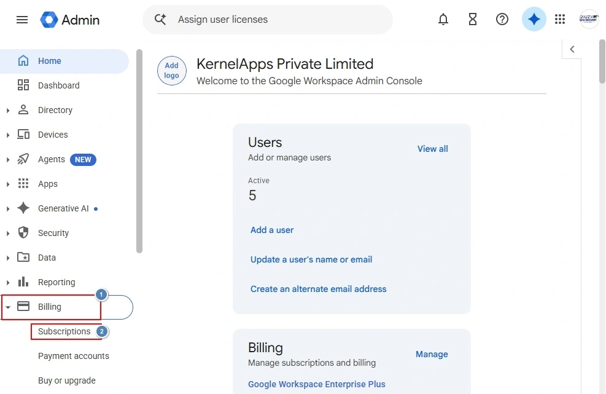606x394 pixels.
Task: Select the Billing menu label
Action: [50, 307]
